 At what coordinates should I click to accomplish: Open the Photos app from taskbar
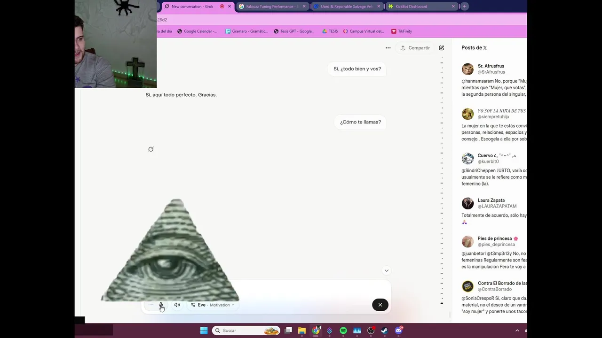pyautogui.click(x=357, y=330)
